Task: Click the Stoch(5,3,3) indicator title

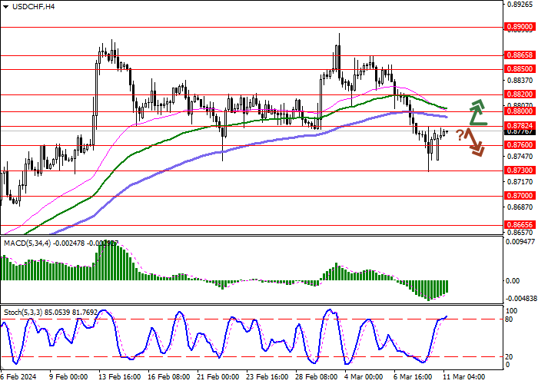Action: (x=23, y=313)
